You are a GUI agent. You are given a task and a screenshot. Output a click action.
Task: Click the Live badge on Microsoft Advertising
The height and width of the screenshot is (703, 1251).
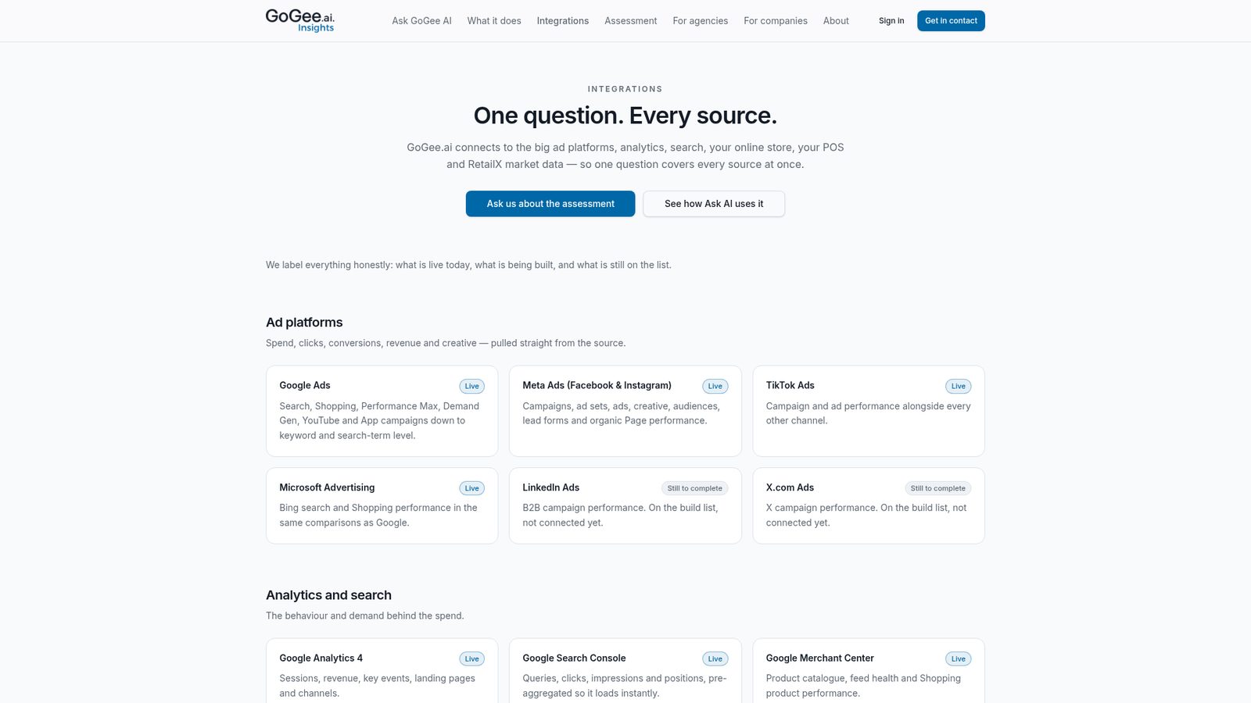pyautogui.click(x=471, y=488)
